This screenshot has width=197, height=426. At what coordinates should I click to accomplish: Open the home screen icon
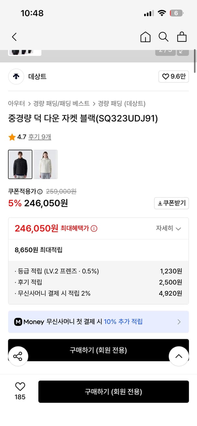(x=145, y=37)
